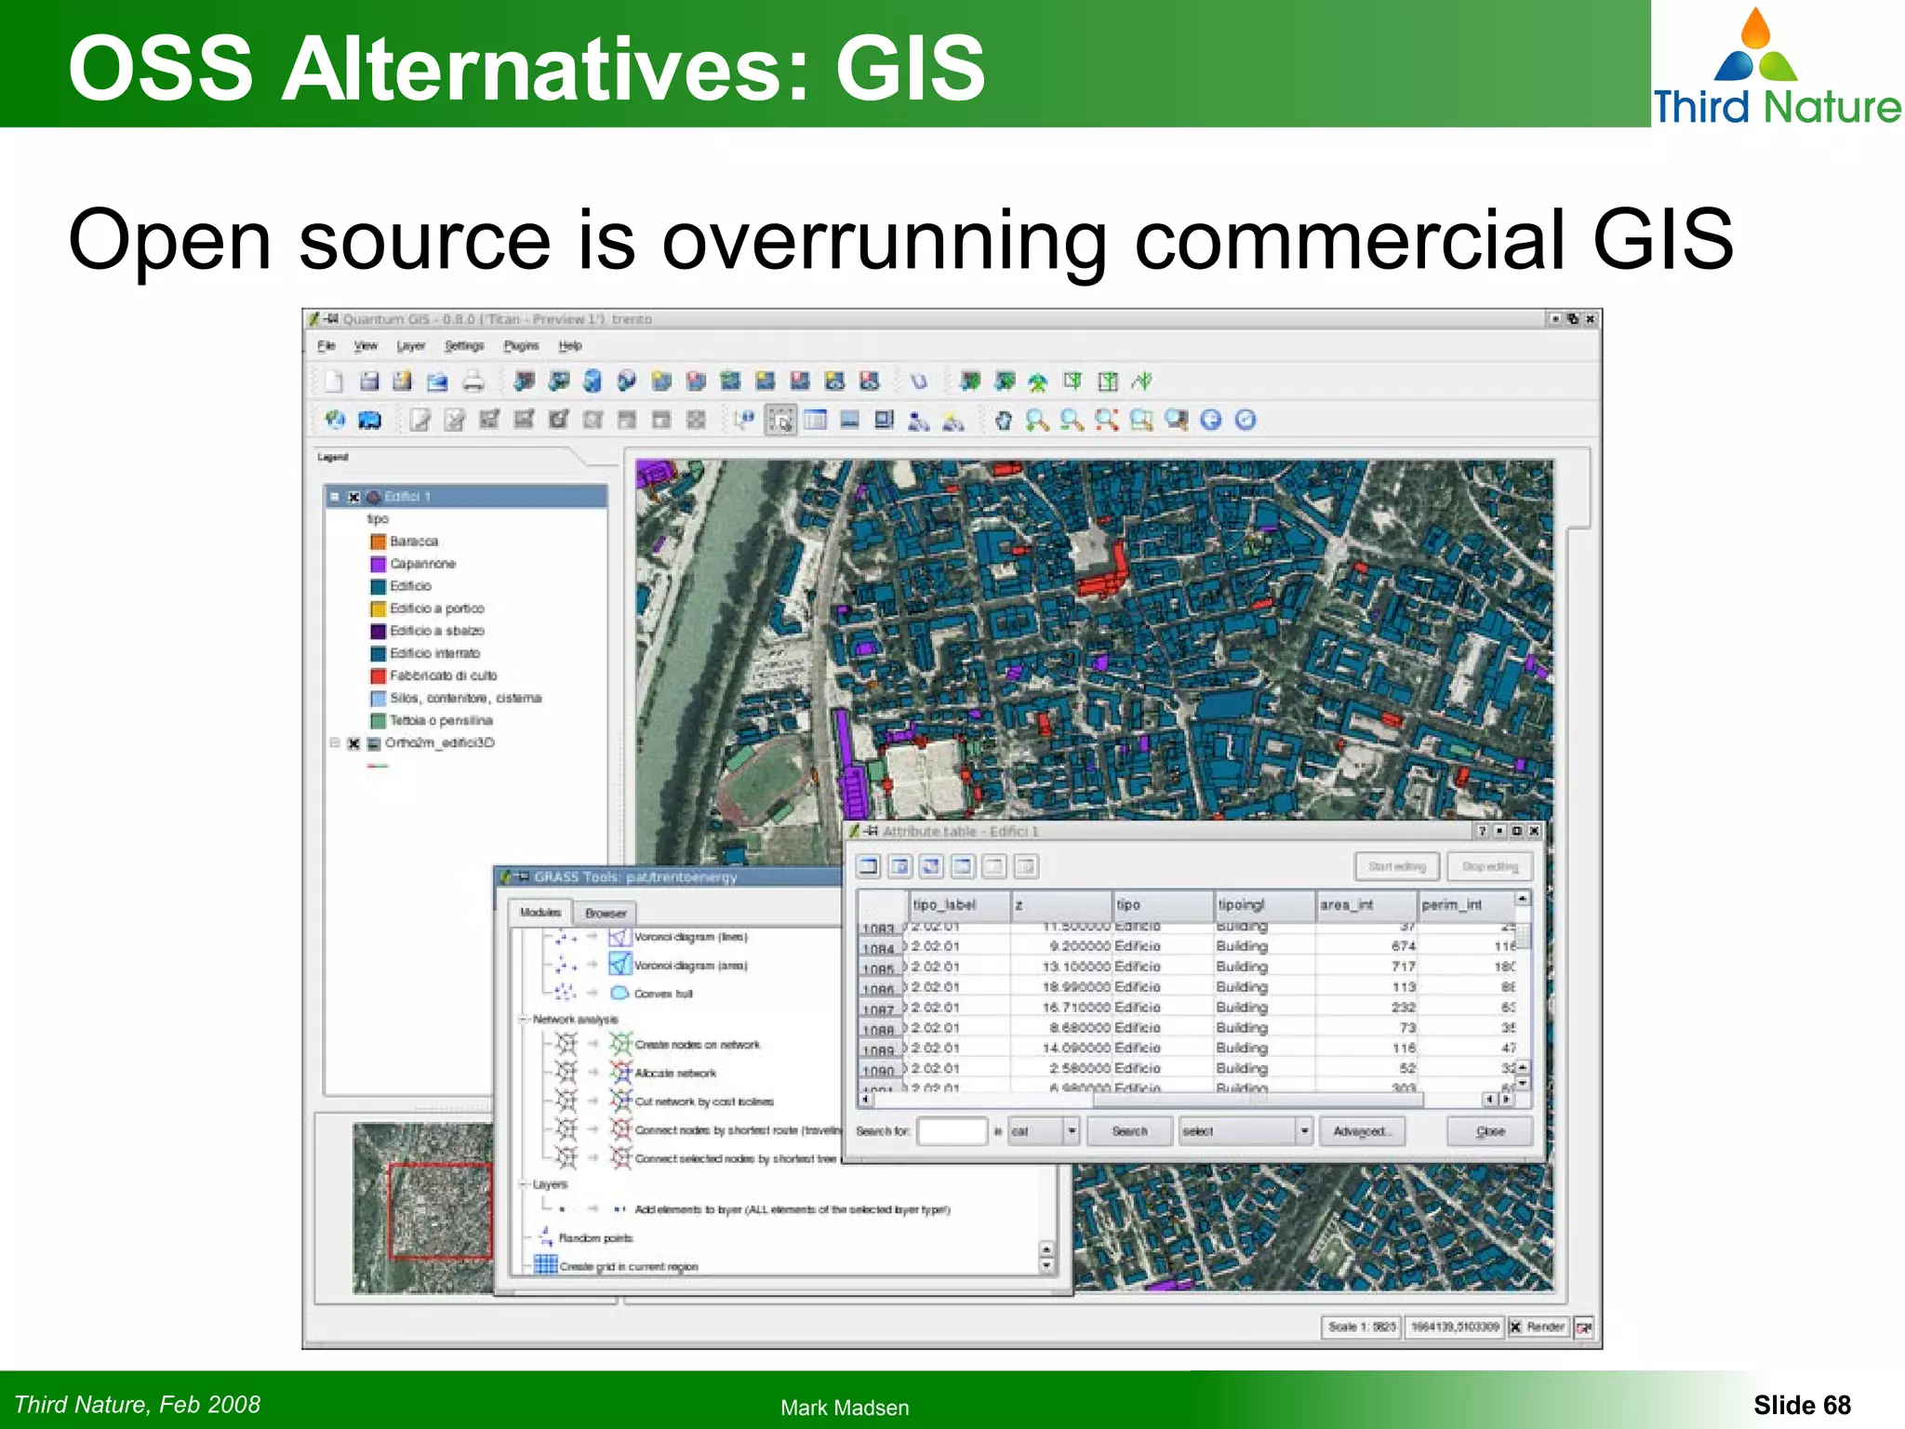The image size is (1905, 1429).
Task: Click the Start editing button
Action: point(1397,866)
